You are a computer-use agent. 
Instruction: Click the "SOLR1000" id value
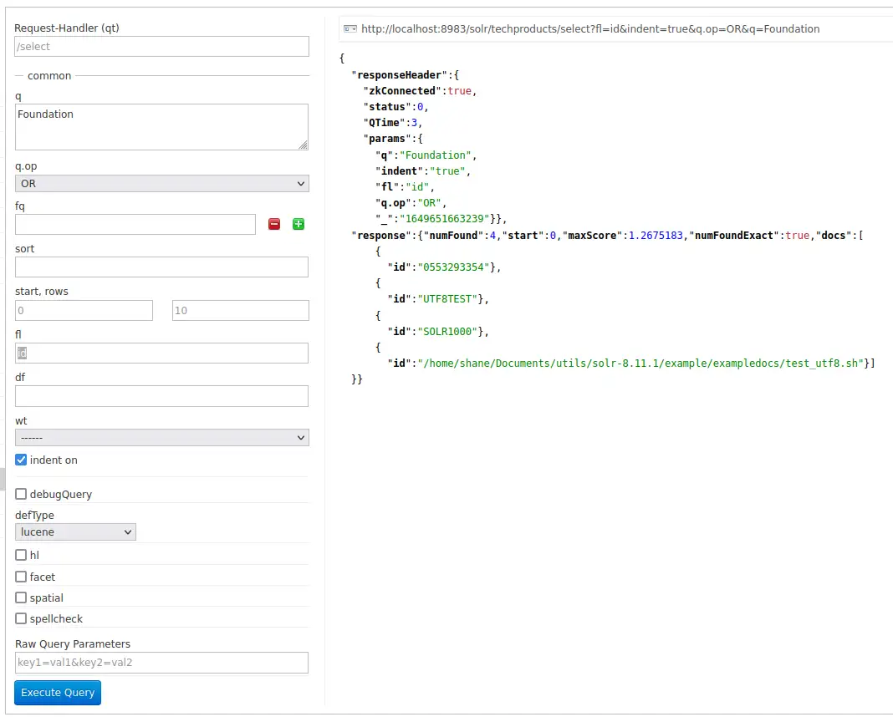tap(447, 331)
